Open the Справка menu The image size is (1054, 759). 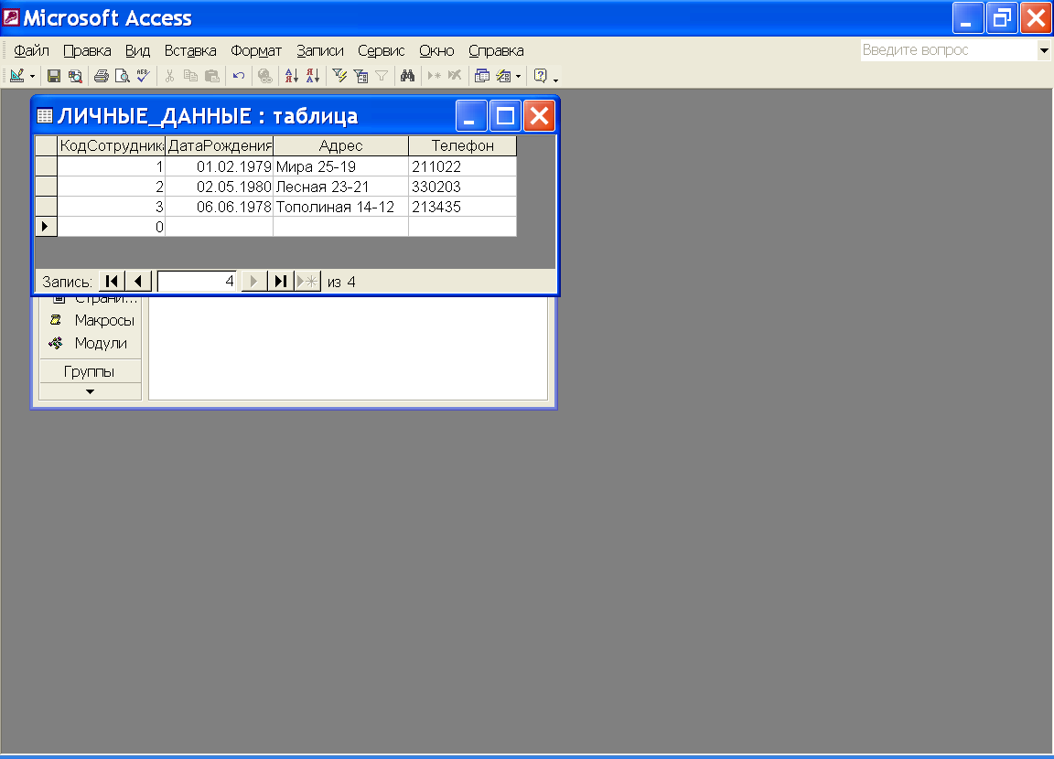click(496, 51)
